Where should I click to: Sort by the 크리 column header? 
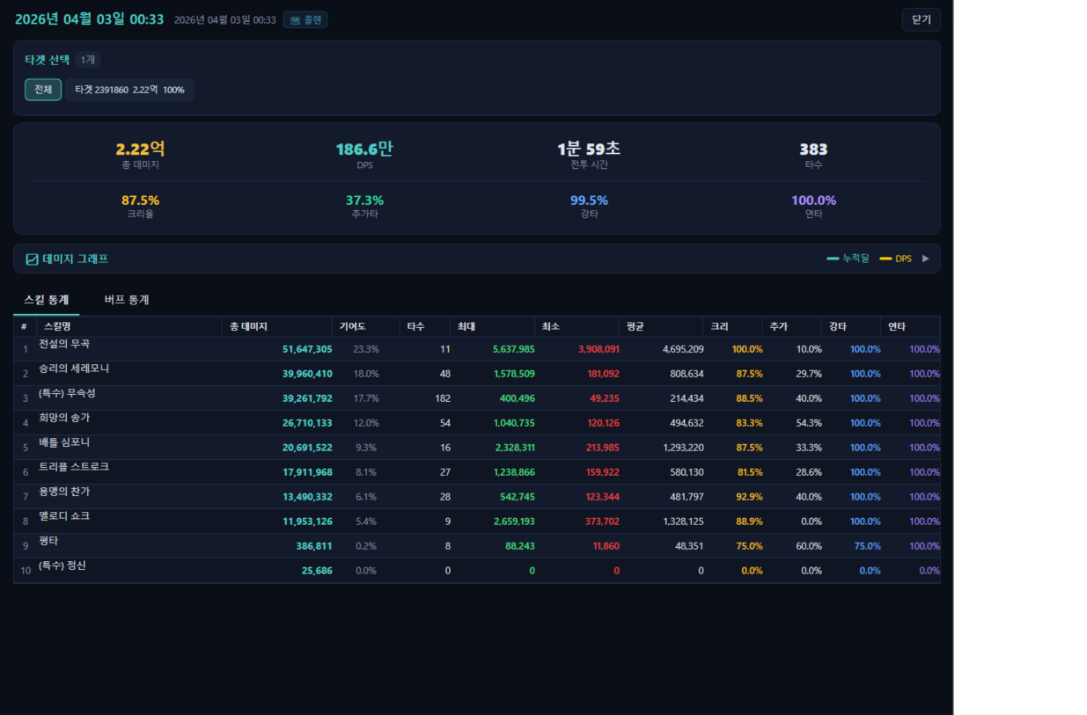(719, 326)
